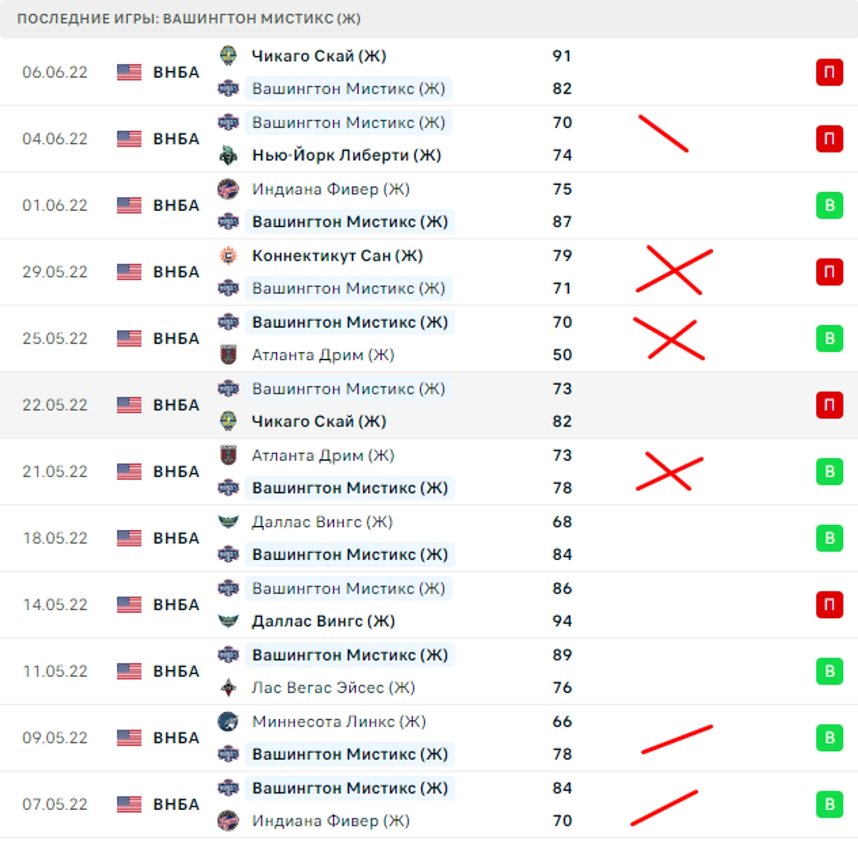
Task: Open the Minnesota Lynx logo in the 09.05.22 game
Action: click(x=228, y=721)
